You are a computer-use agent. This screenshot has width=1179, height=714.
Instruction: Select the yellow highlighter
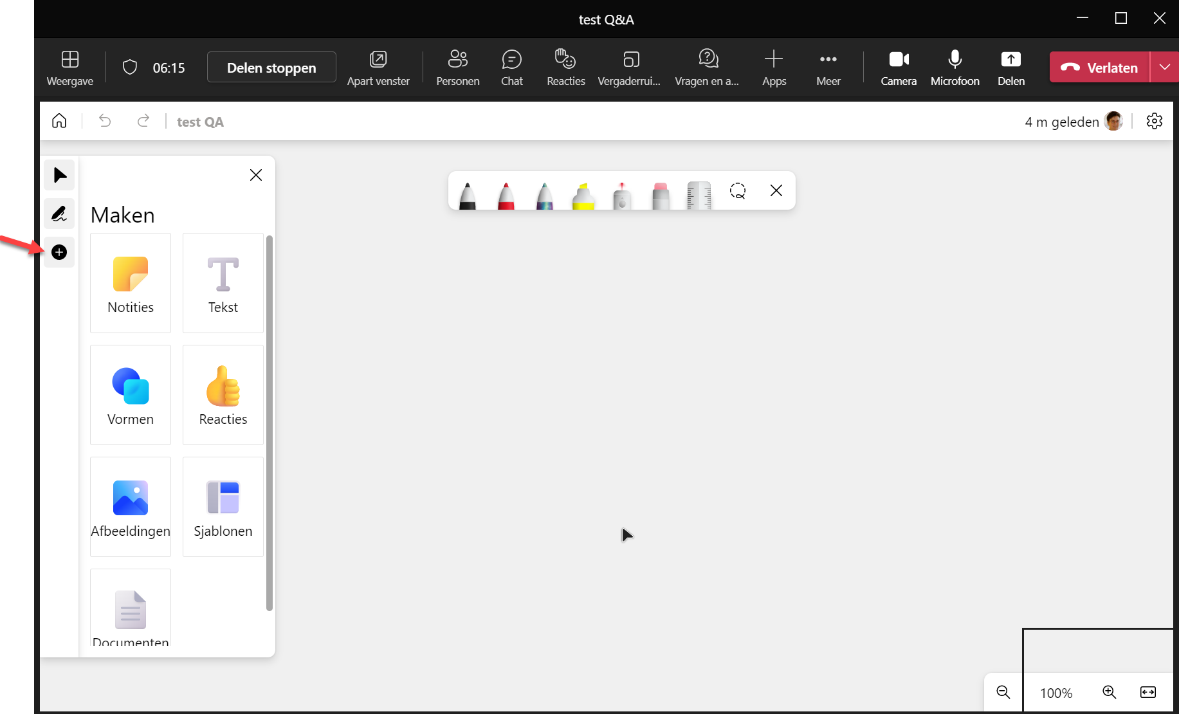pos(583,195)
